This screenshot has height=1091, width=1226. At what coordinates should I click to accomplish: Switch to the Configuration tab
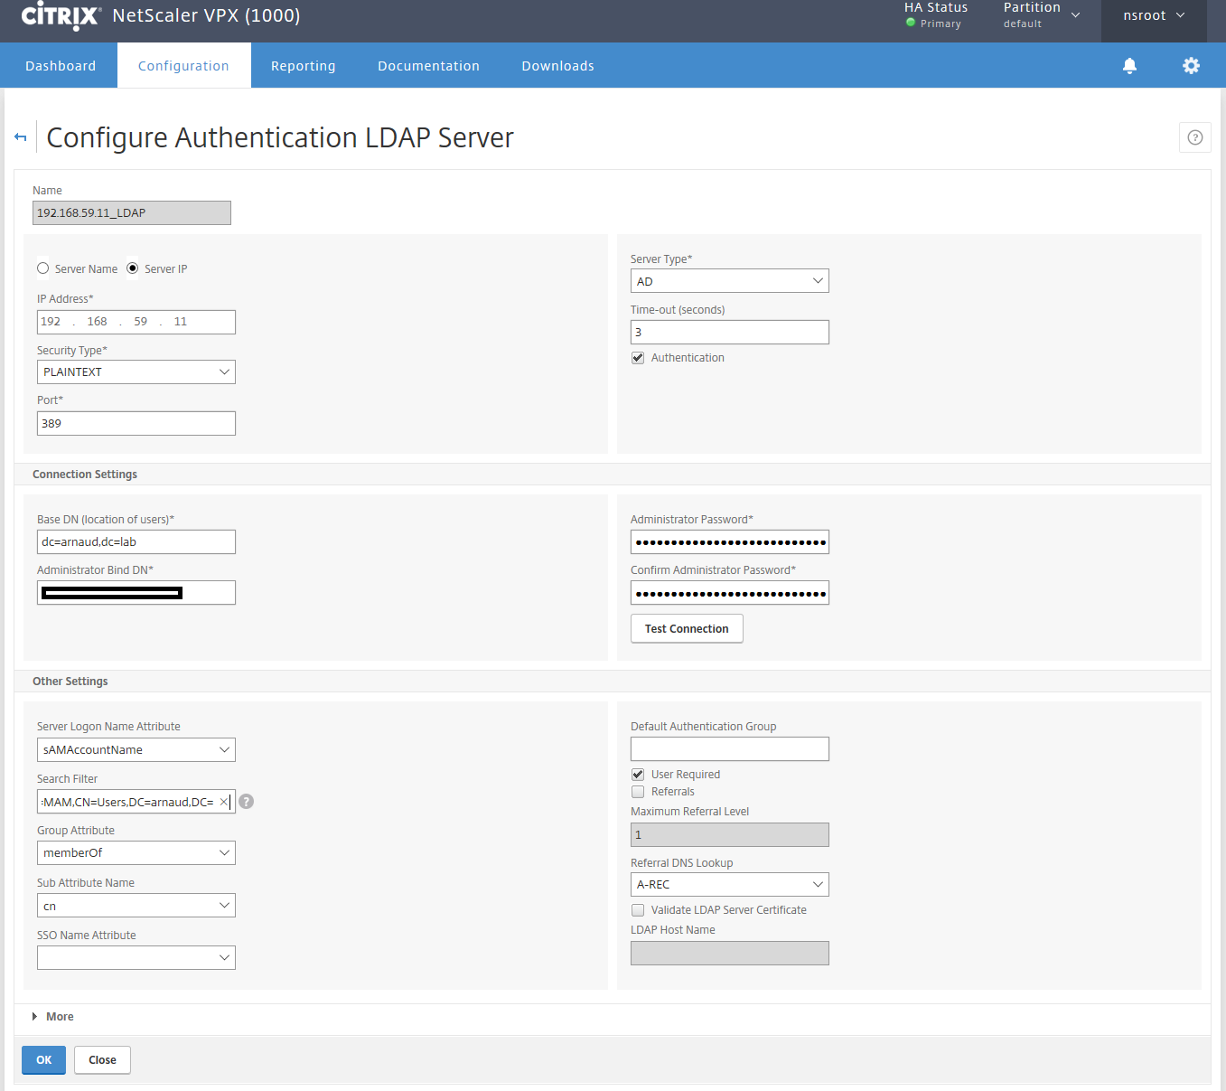click(183, 66)
